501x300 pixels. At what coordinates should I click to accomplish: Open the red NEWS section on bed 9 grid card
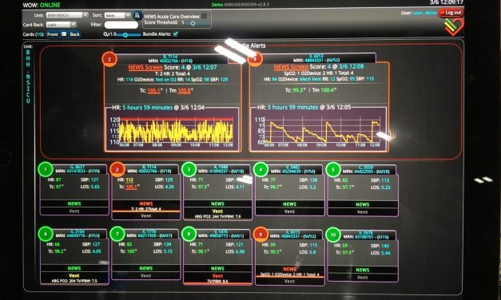pyautogui.click(x=289, y=271)
